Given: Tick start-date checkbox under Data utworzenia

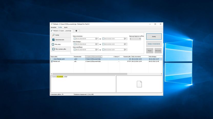Looking at the screenshot, I should pyautogui.click(x=75, y=39).
